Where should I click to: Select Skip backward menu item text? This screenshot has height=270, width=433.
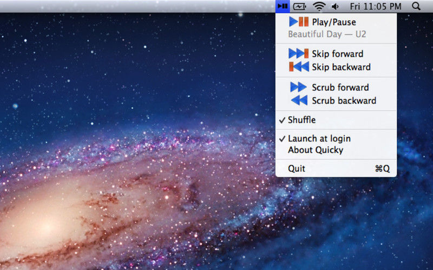tap(342, 67)
